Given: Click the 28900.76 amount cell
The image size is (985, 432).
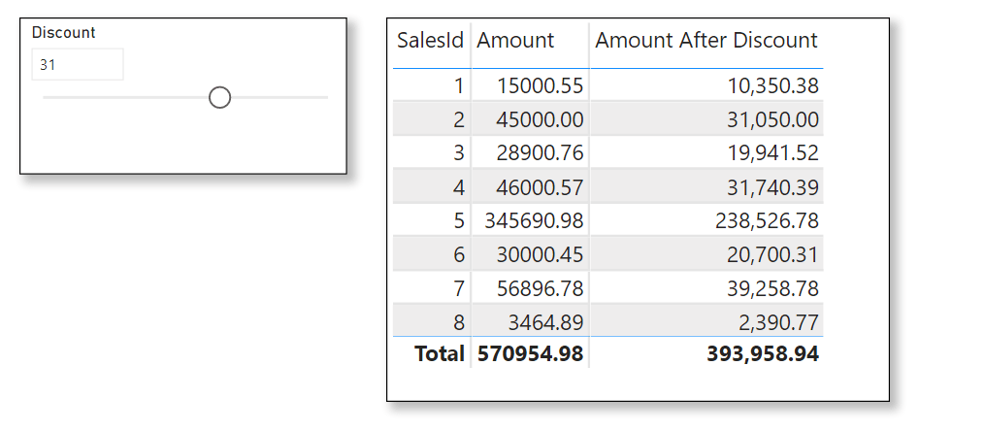Looking at the screenshot, I should pyautogui.click(x=540, y=153).
